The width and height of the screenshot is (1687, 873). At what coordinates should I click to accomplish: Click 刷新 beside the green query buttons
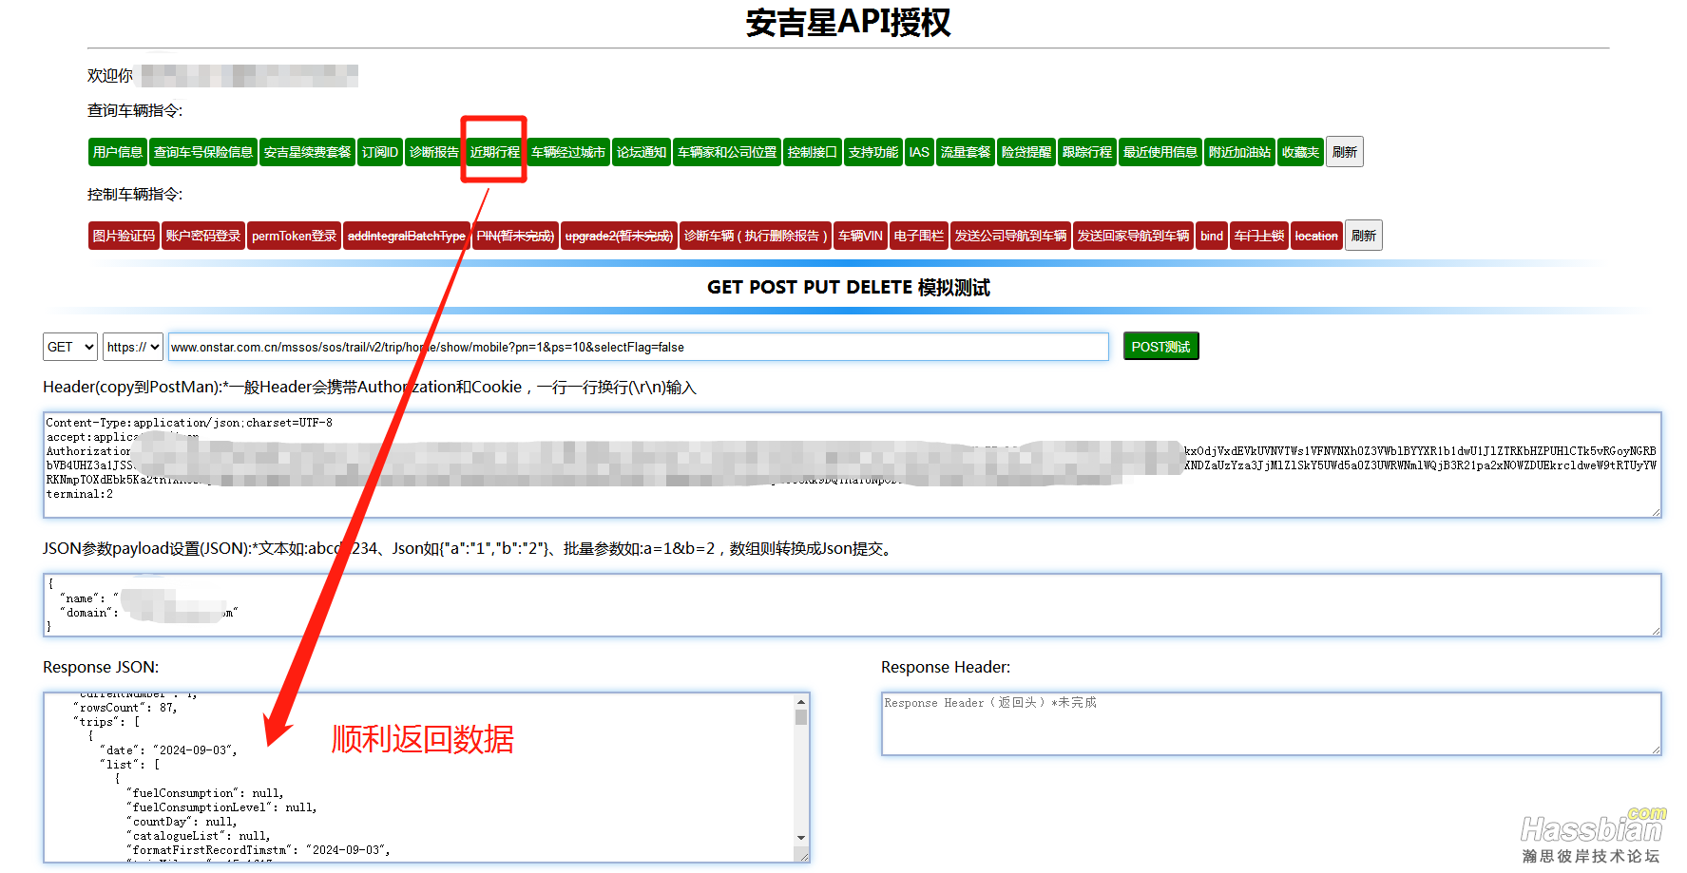click(1345, 152)
